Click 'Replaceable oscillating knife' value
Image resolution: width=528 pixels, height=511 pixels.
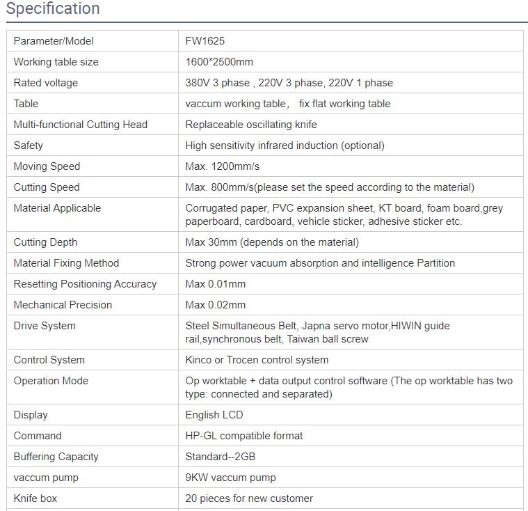click(251, 125)
